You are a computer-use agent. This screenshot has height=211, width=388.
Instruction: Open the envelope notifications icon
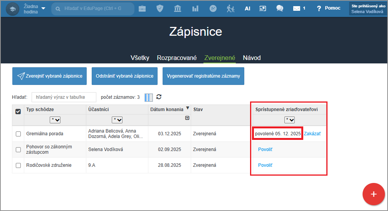(x=297, y=8)
